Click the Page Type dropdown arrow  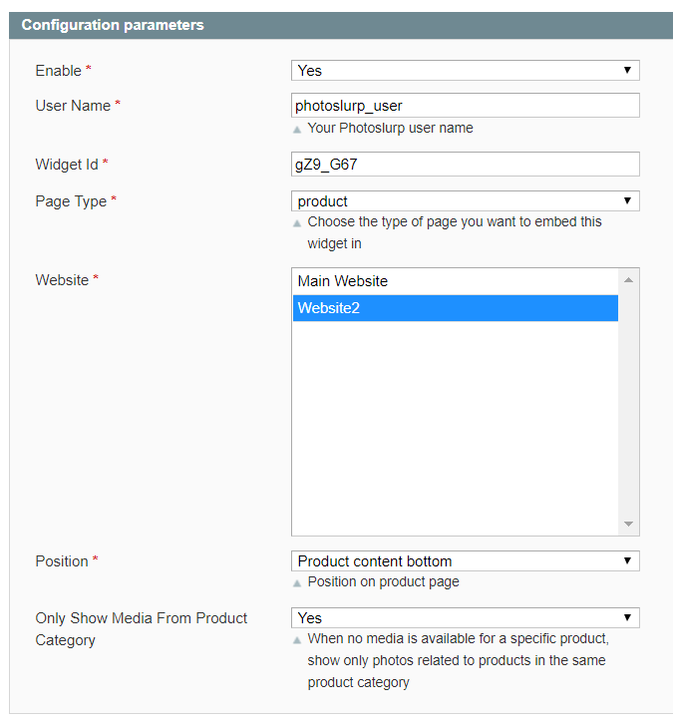[627, 200]
